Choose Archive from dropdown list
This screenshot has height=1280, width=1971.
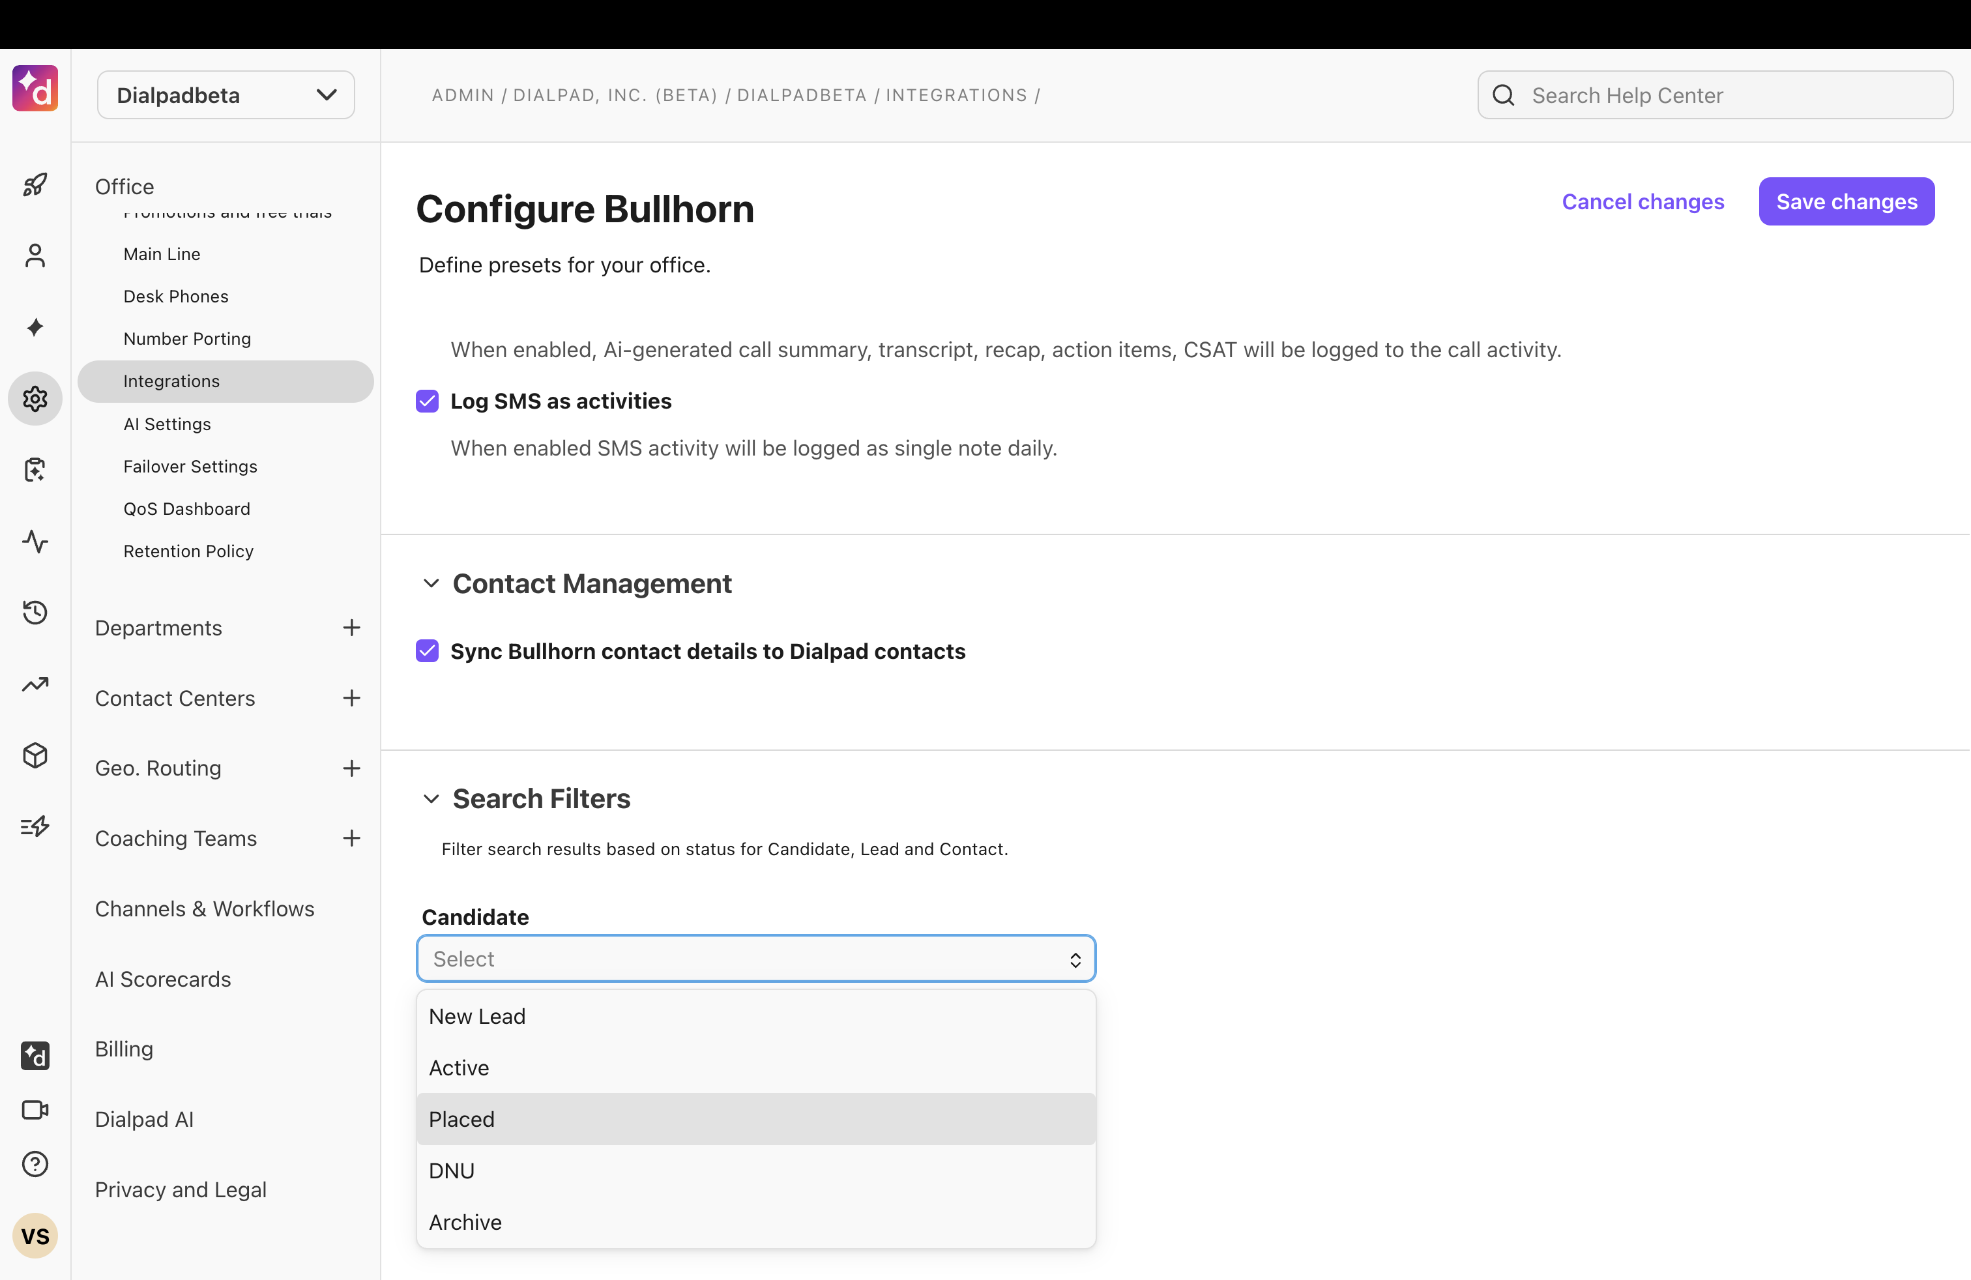[756, 1222]
